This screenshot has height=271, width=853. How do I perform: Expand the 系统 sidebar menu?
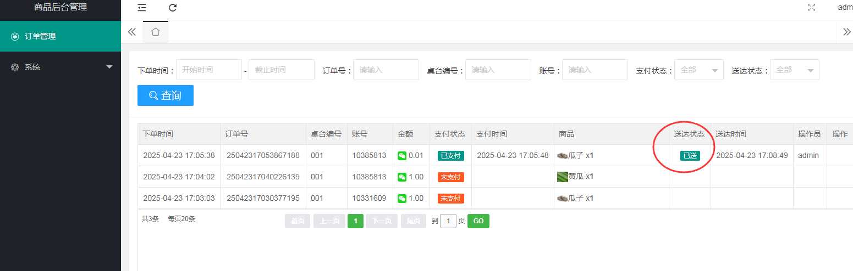click(x=60, y=67)
